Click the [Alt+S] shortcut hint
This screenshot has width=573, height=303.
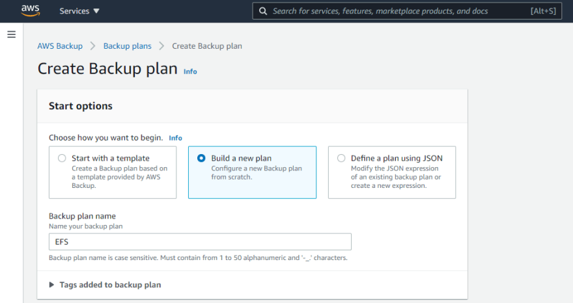[x=543, y=11]
